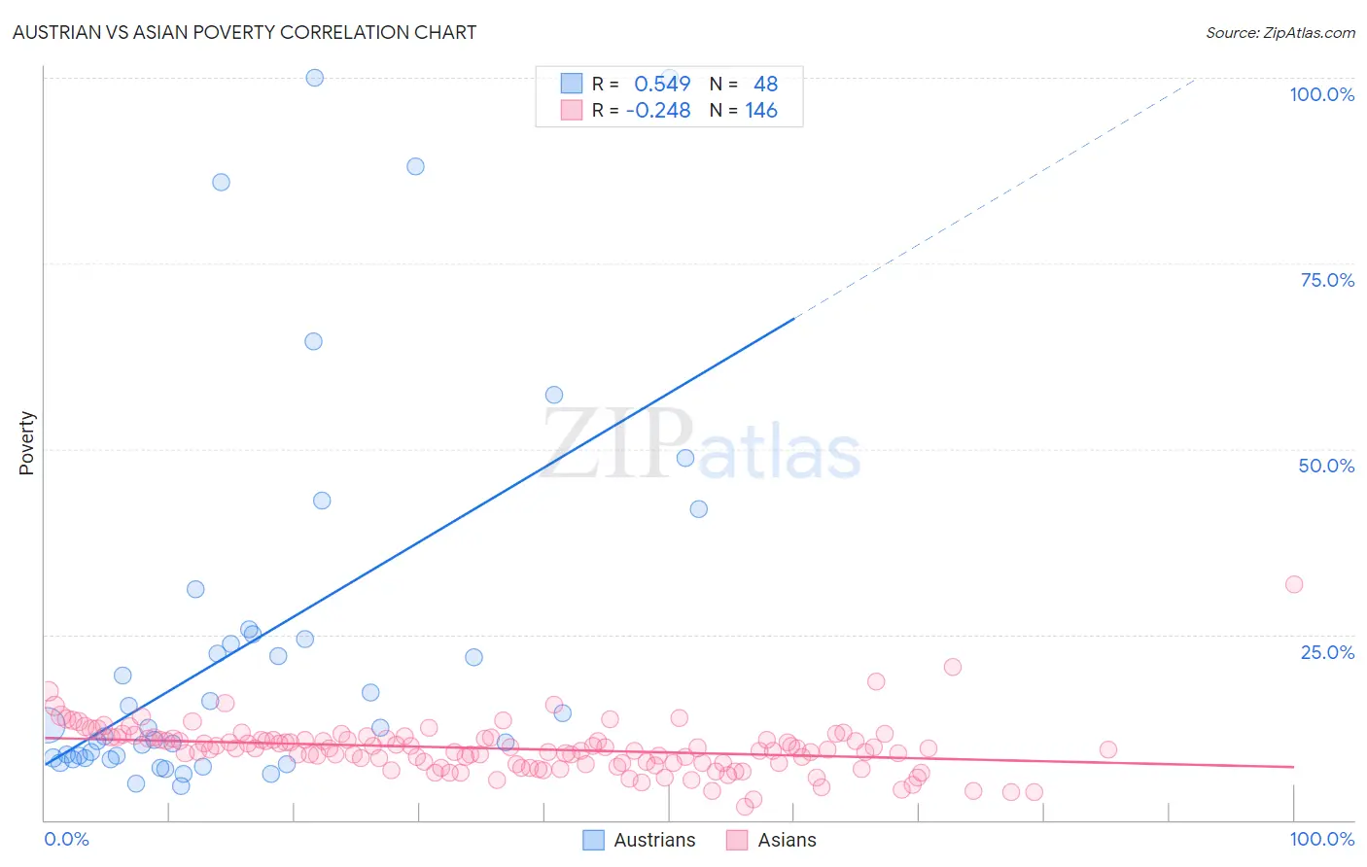Image resolution: width=1367 pixels, height=867 pixels.
Task: Click the topmost blue data point at 100%
Action: [315, 78]
